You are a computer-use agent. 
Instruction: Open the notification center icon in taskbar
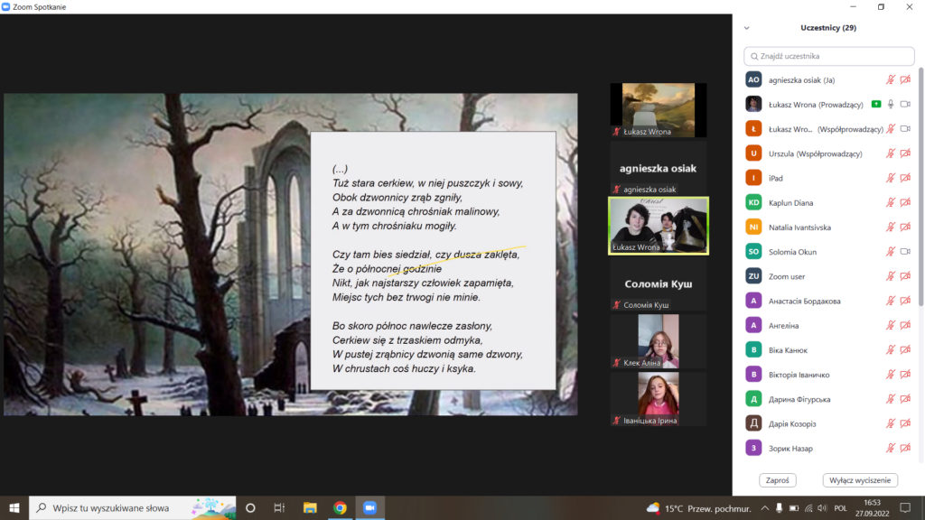click(906, 507)
